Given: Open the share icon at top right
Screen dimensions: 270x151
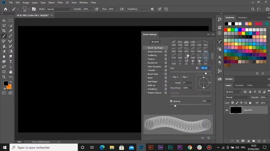Looking at the screenshot, I should 267,9.
